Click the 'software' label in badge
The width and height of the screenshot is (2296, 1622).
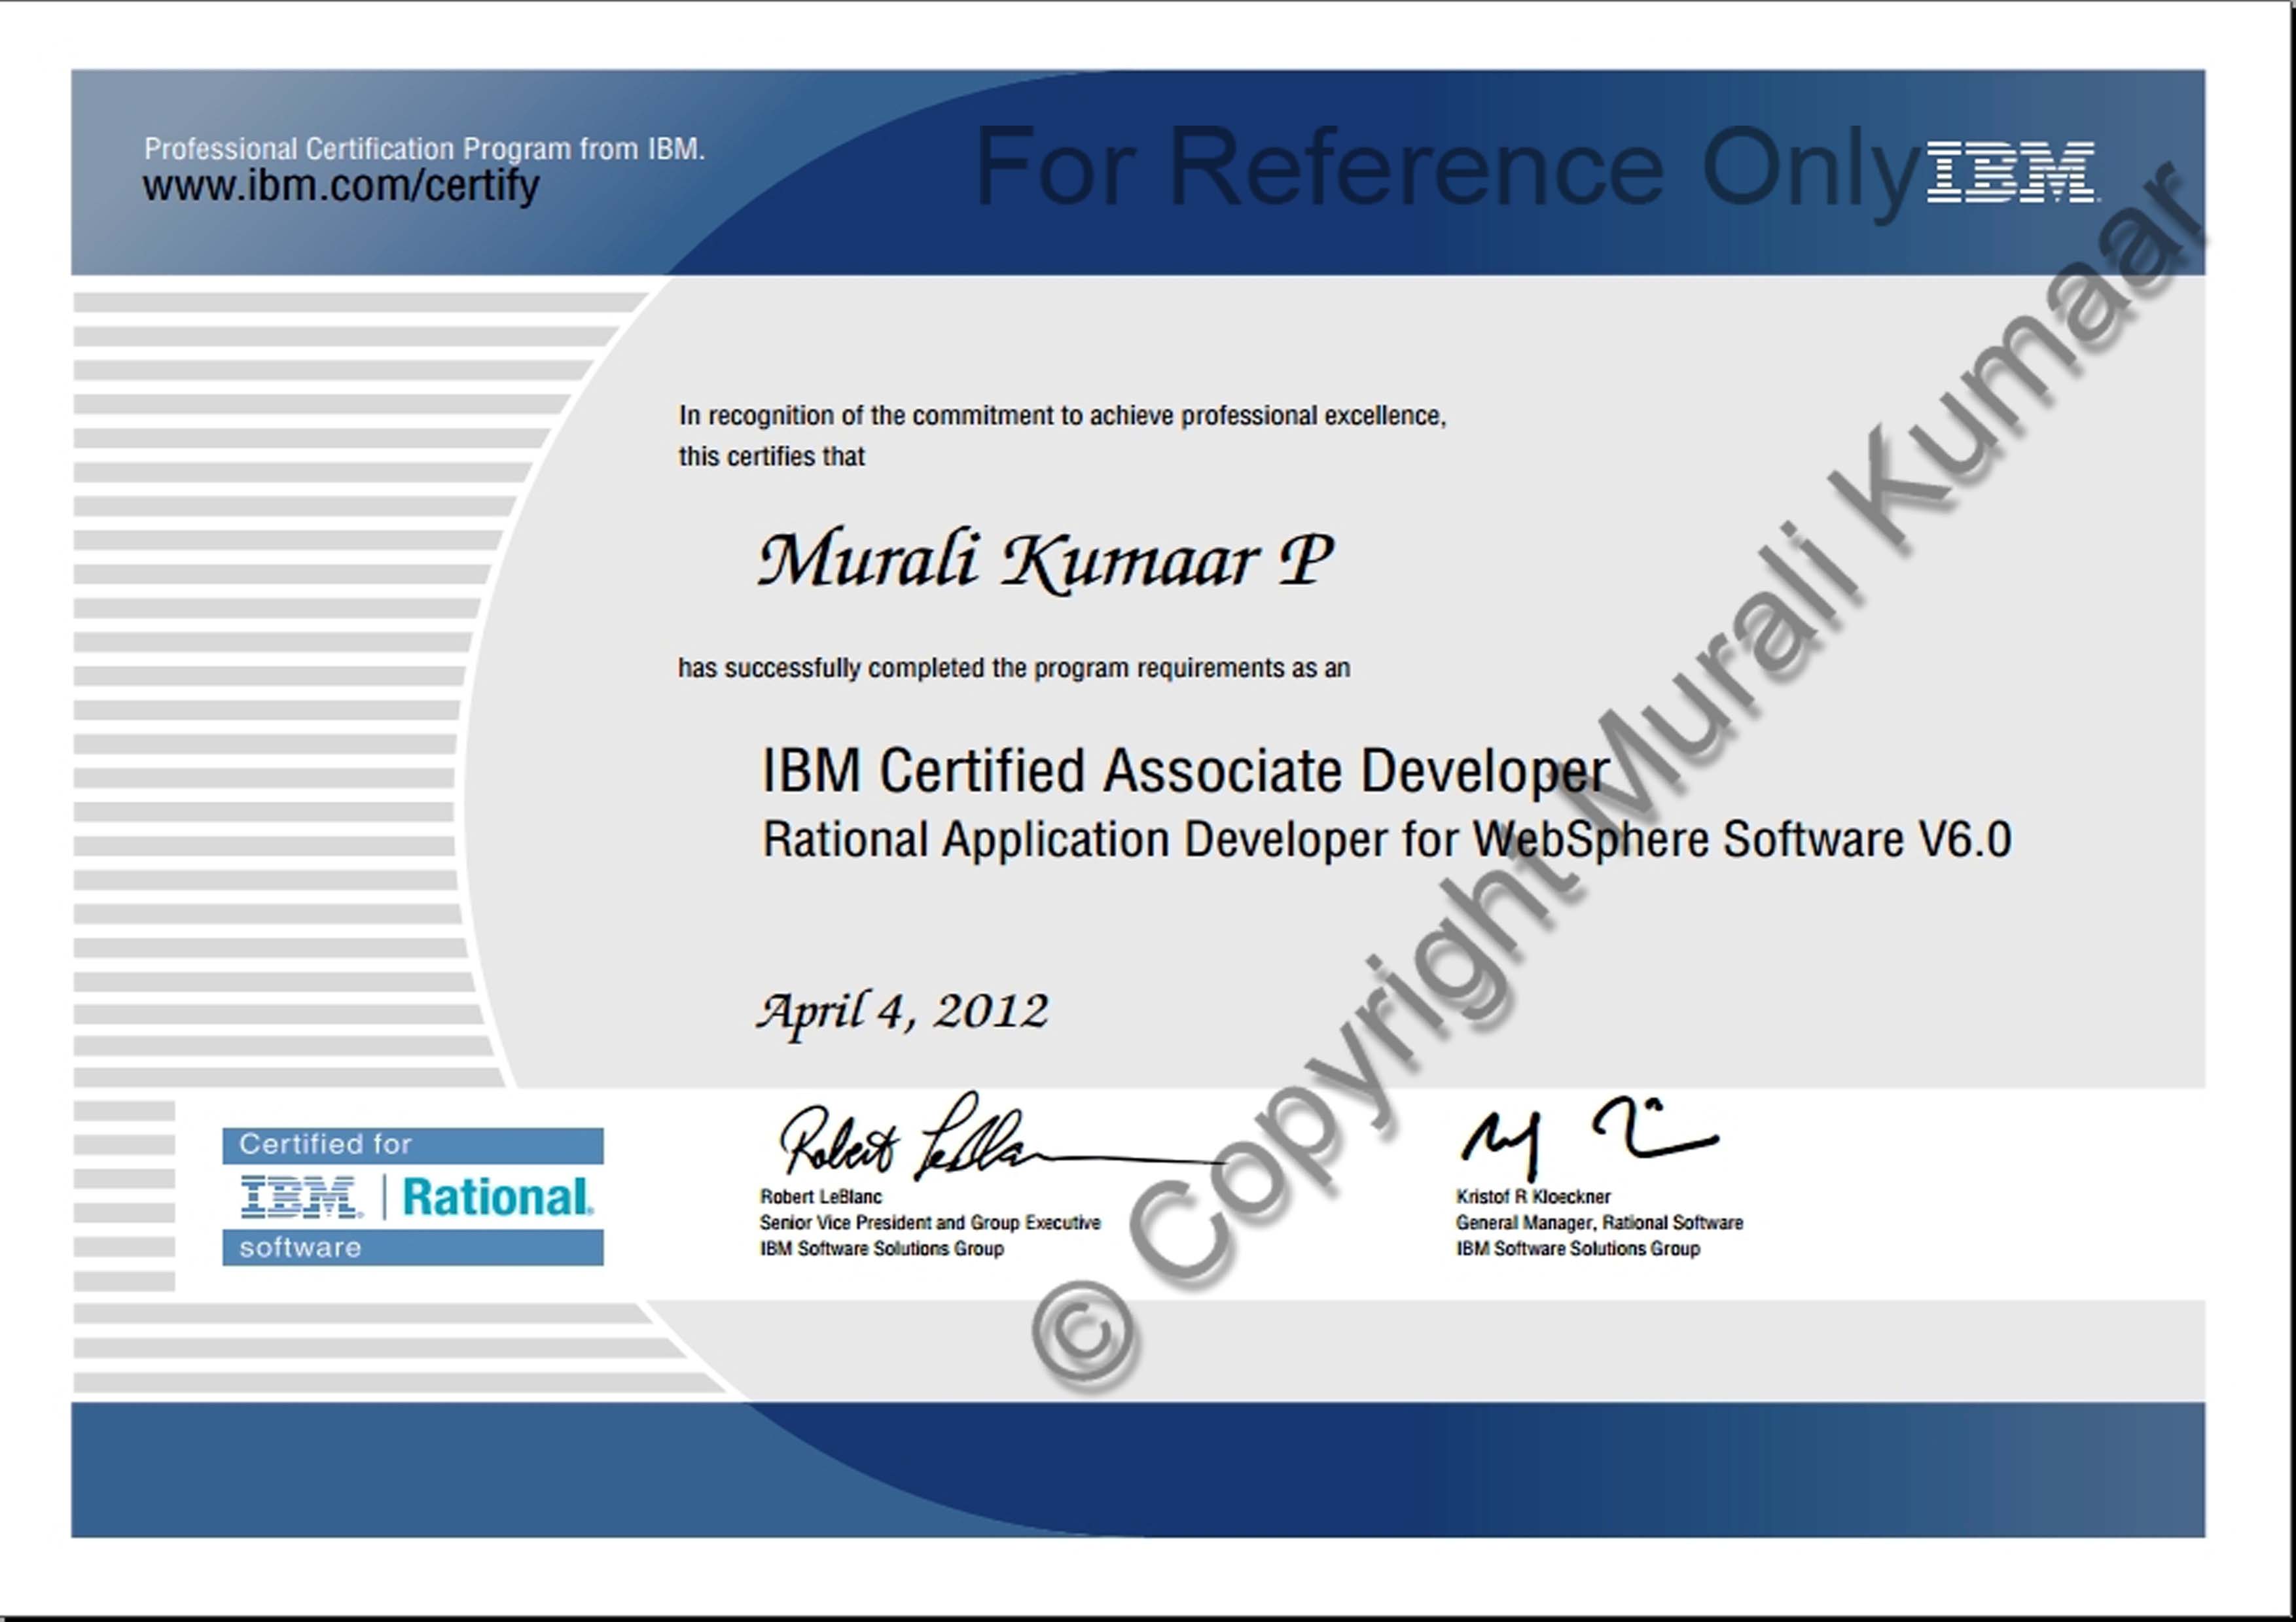pos(300,1247)
